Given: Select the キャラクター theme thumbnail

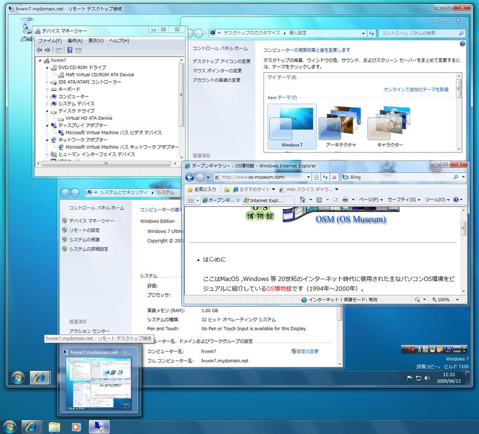Looking at the screenshot, I should [x=390, y=127].
